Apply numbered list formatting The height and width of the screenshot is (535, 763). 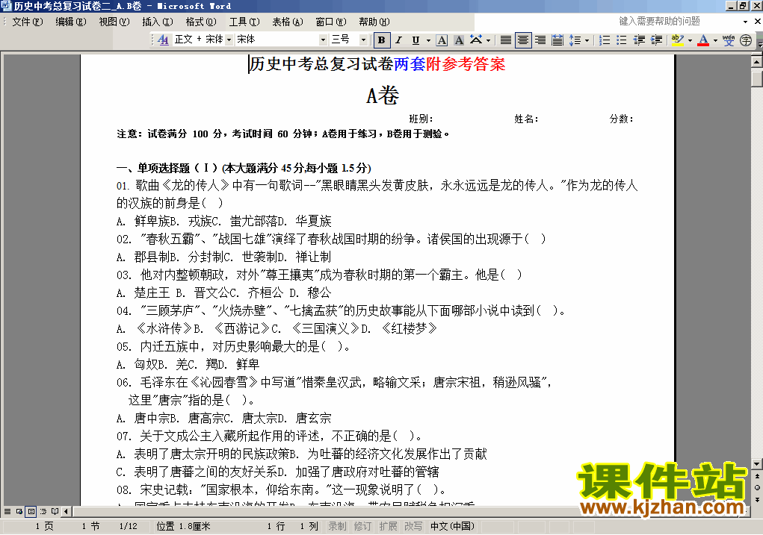(x=605, y=40)
